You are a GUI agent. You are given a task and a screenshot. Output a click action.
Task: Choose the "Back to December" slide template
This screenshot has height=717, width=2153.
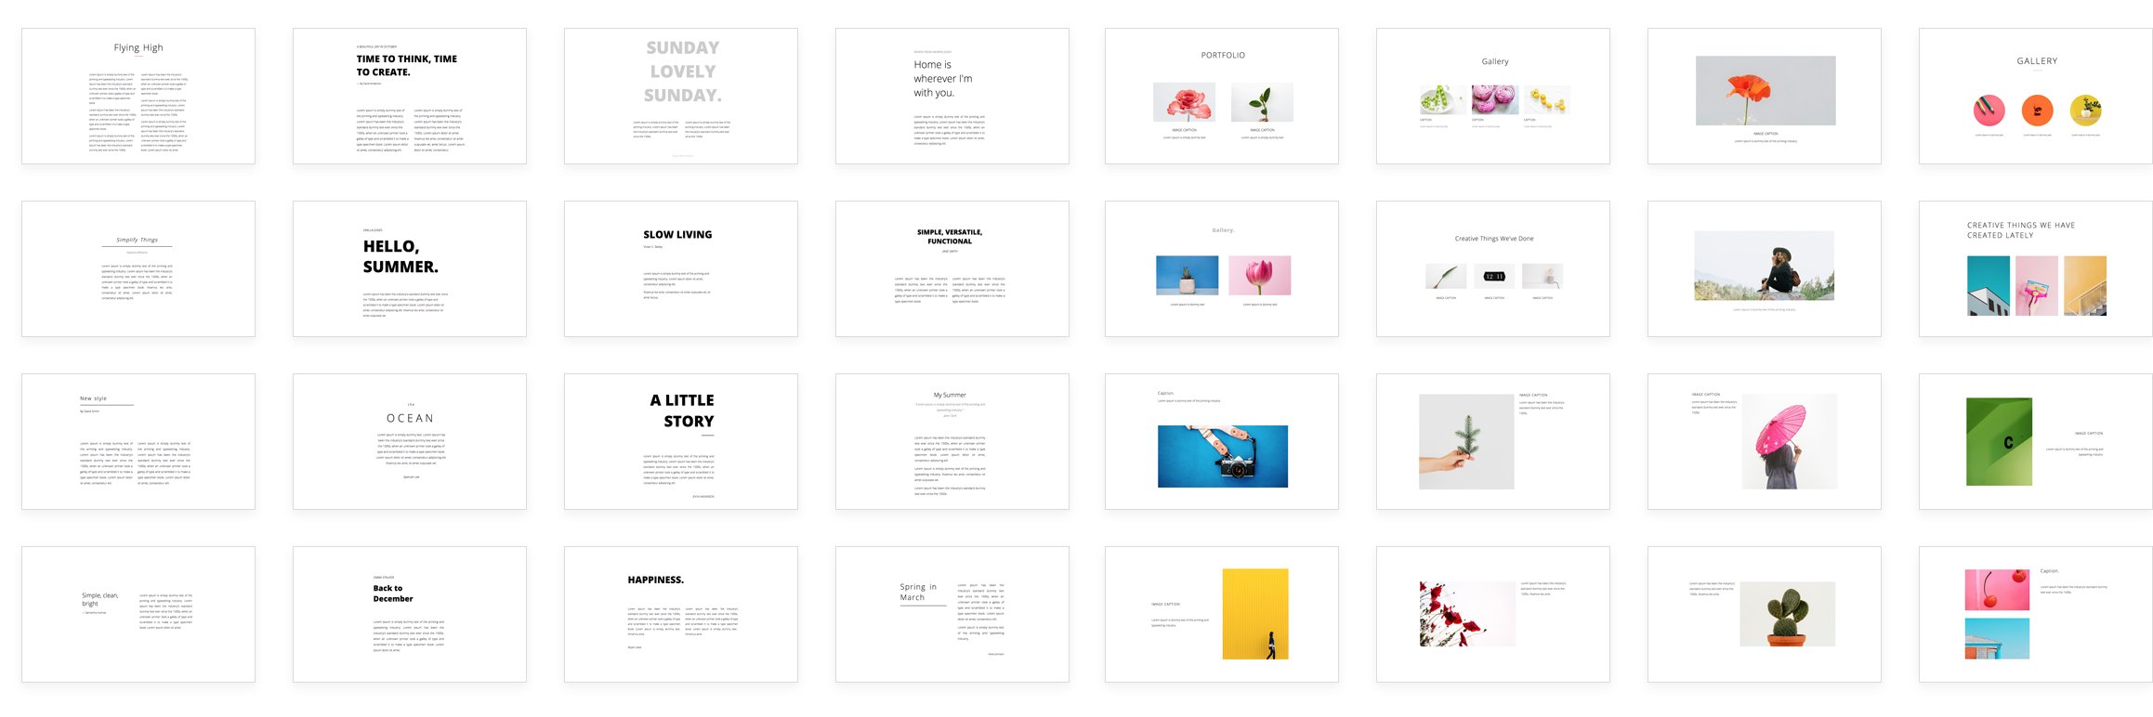click(410, 615)
